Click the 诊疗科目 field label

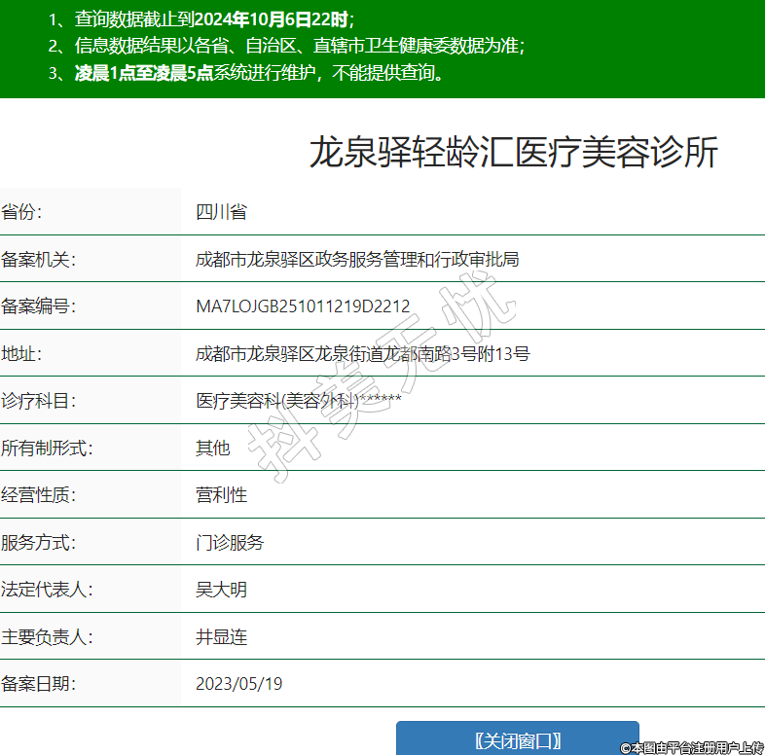(38, 401)
